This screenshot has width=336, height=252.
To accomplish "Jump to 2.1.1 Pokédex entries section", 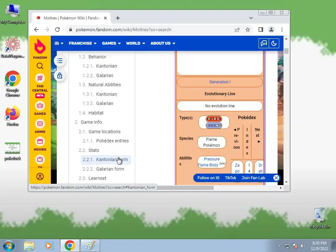I will click(x=106, y=141).
